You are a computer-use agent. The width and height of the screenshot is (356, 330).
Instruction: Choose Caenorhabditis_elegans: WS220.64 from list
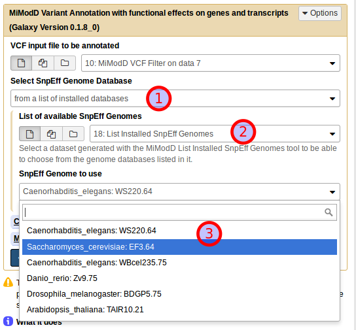pyautogui.click(x=179, y=231)
